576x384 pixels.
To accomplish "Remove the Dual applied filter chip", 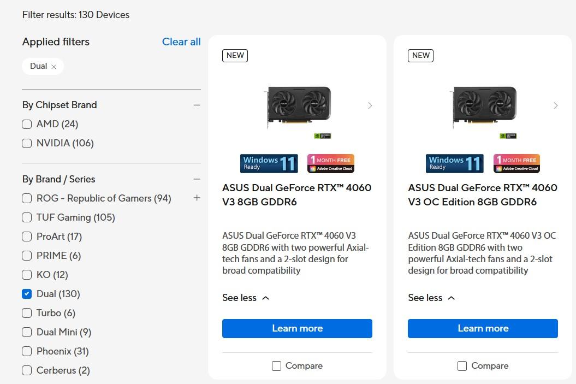I will coord(54,67).
